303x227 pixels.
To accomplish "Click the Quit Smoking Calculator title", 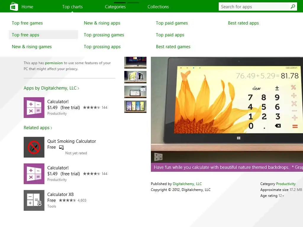I will (72, 141).
